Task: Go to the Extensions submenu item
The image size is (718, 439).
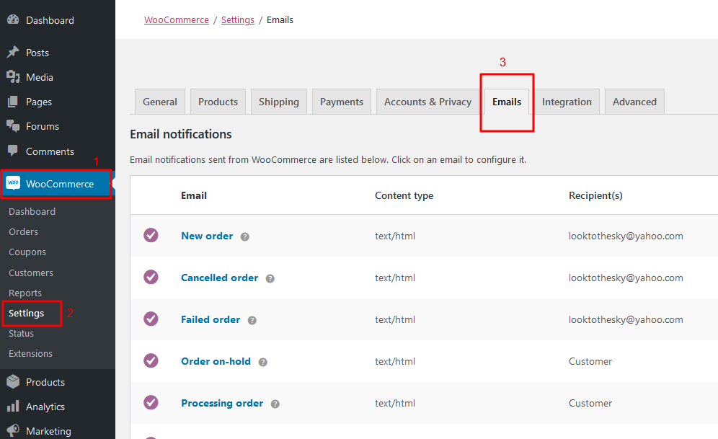Action: click(x=31, y=353)
